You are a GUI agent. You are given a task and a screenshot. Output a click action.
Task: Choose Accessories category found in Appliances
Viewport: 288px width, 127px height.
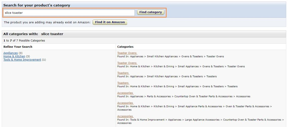[125, 93]
